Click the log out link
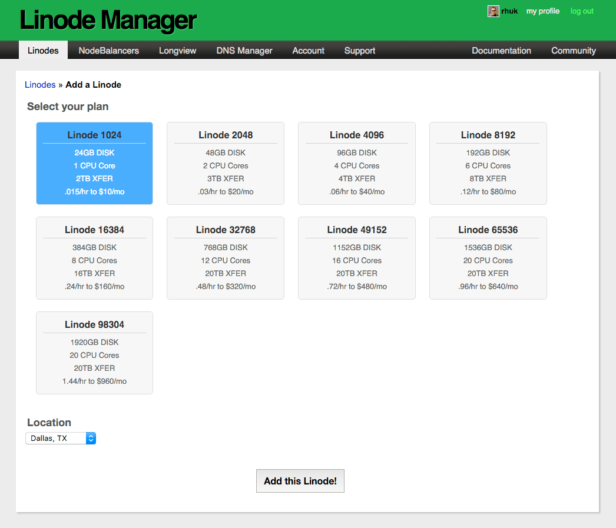Screen dimensions: 616x528 581,11
